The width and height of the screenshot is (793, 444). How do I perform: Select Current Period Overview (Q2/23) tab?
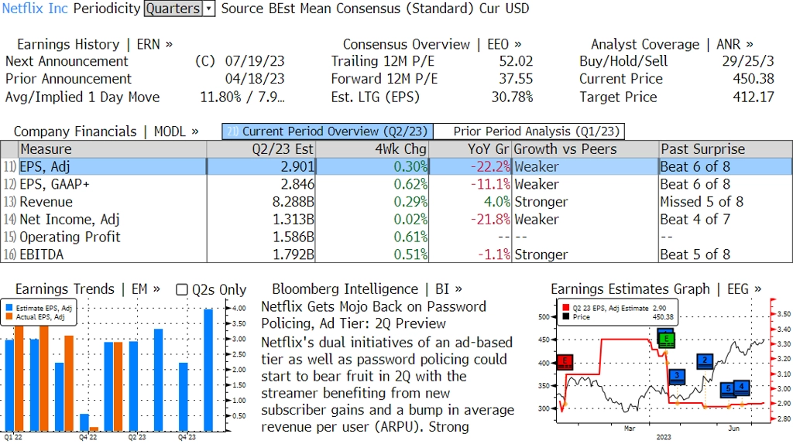pyautogui.click(x=328, y=131)
